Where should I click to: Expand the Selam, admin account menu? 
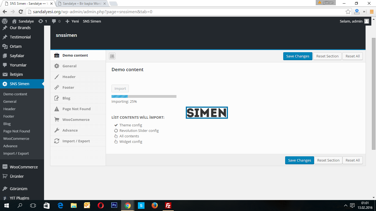pyautogui.click(x=354, y=21)
